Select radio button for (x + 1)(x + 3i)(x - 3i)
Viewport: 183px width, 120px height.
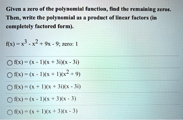(10, 87)
